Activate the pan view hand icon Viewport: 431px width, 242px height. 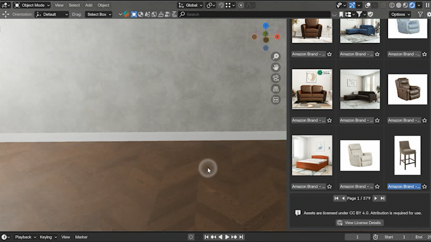276,67
